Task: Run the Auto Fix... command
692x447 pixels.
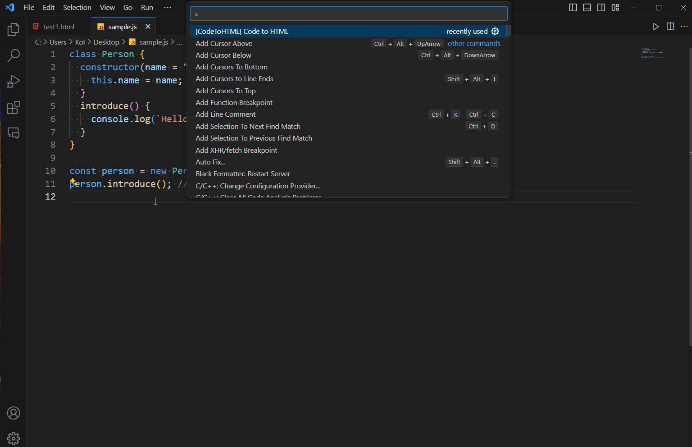Action: [x=348, y=162]
